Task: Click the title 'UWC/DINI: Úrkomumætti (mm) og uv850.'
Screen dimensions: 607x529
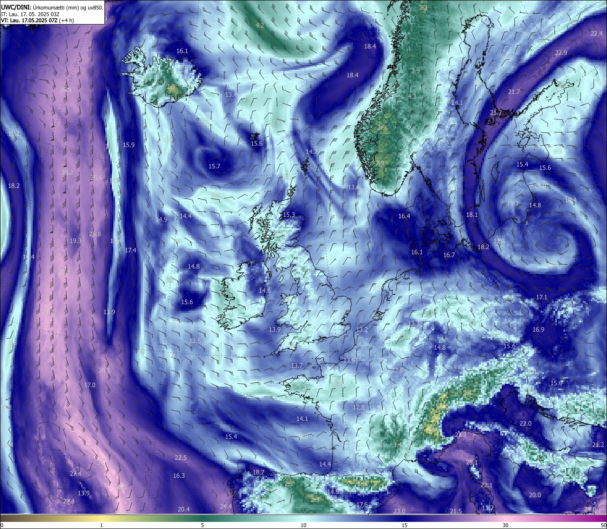Action: (x=52, y=7)
